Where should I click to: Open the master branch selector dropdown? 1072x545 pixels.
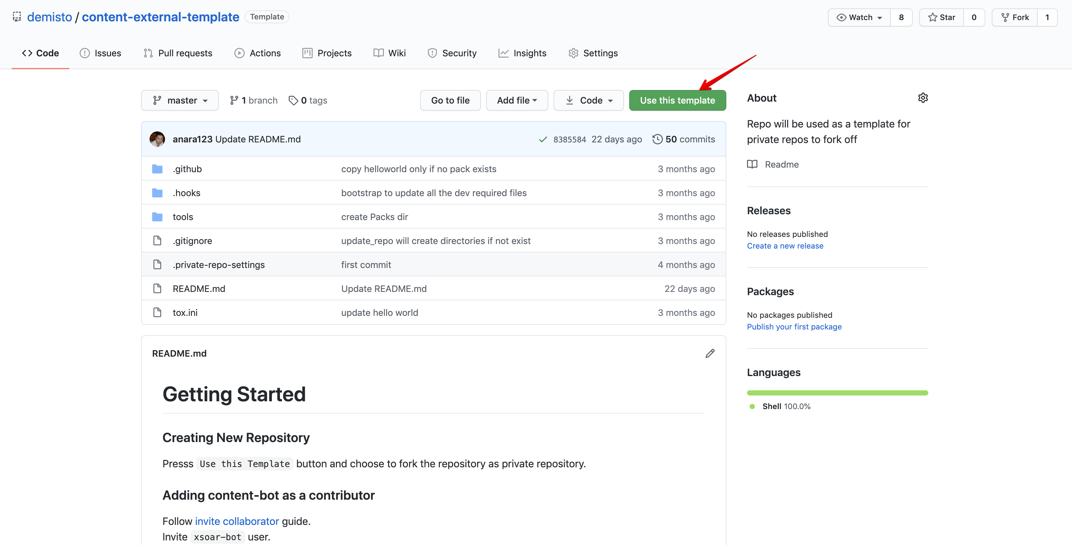180,100
